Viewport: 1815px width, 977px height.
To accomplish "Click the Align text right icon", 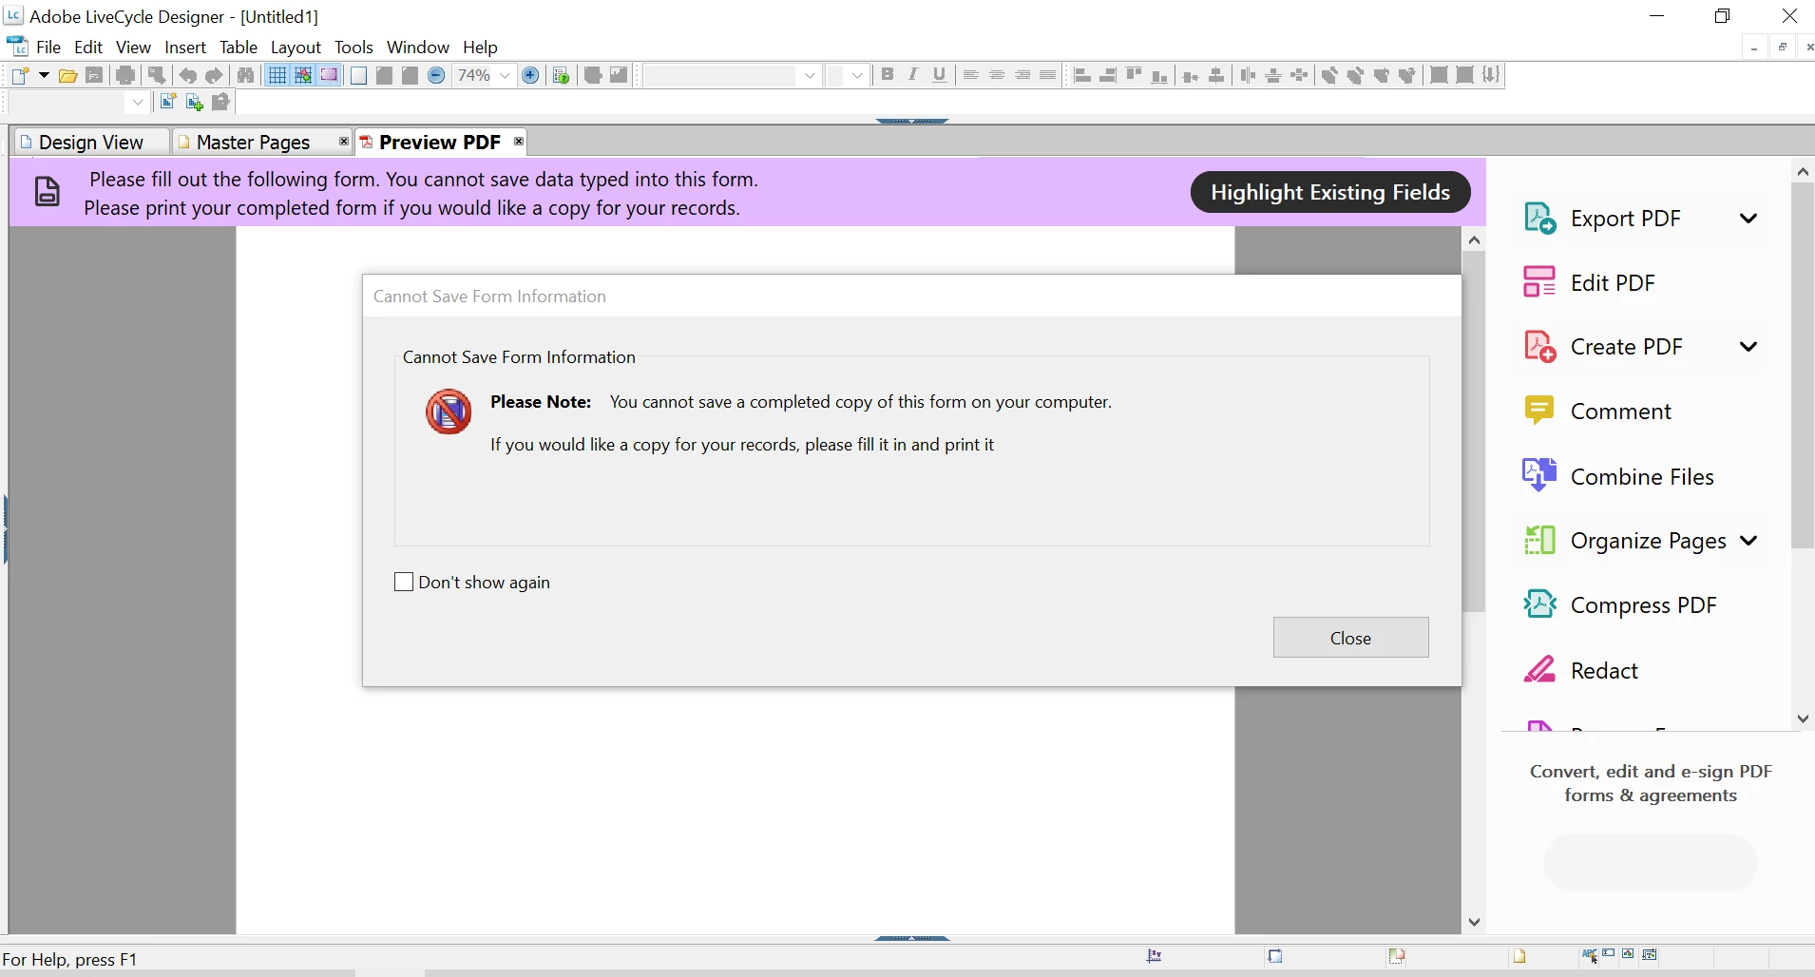I will click(x=1022, y=75).
